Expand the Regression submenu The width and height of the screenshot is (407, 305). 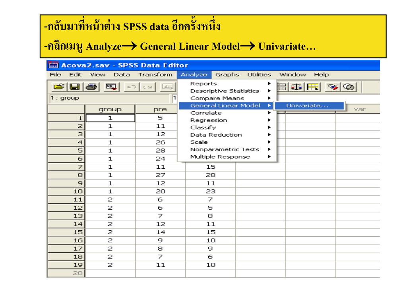coord(227,120)
